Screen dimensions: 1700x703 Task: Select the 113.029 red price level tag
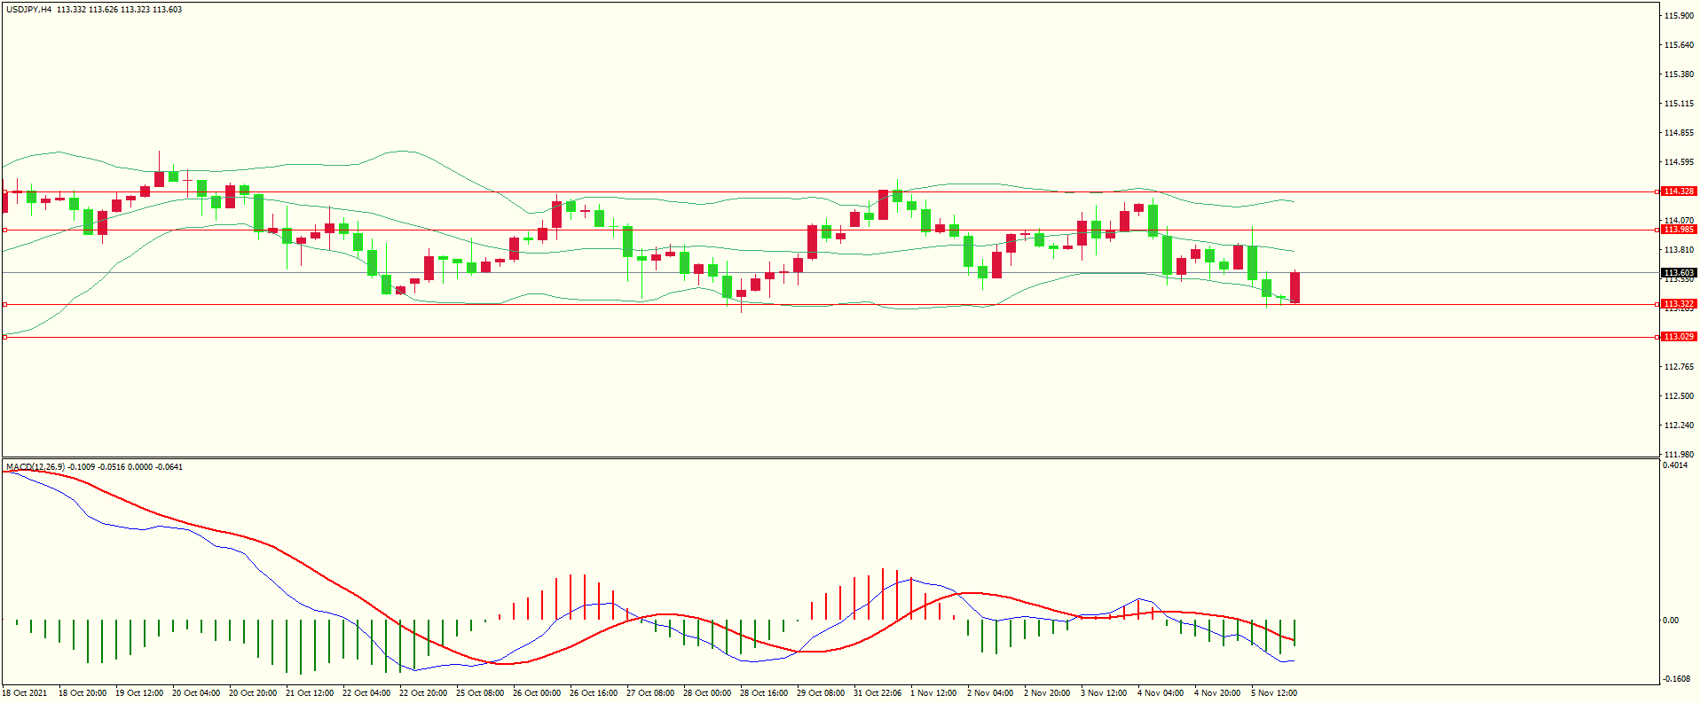pos(1679,337)
